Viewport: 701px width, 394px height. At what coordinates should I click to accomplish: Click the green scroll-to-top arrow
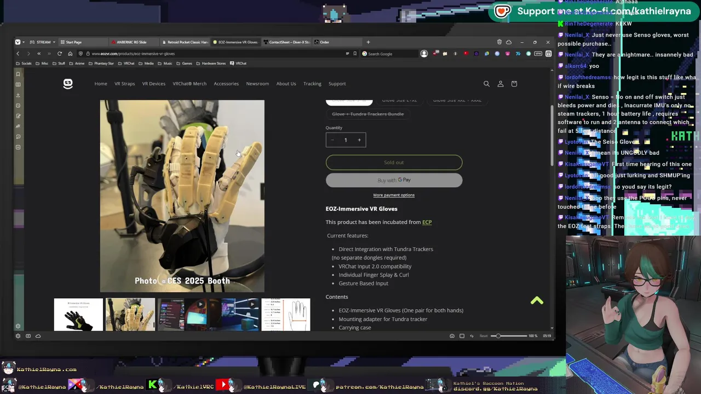tap(537, 300)
